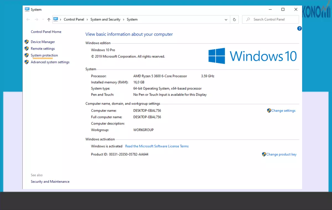Open Security and Maintenance
The height and width of the screenshot is (210, 332).
click(50, 182)
